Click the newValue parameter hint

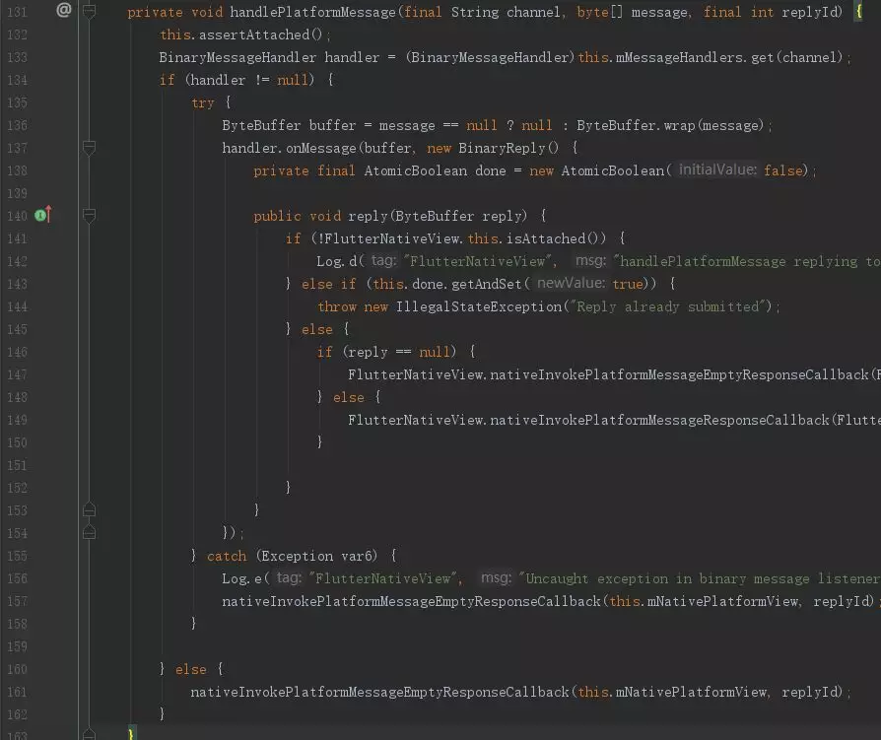tap(571, 283)
